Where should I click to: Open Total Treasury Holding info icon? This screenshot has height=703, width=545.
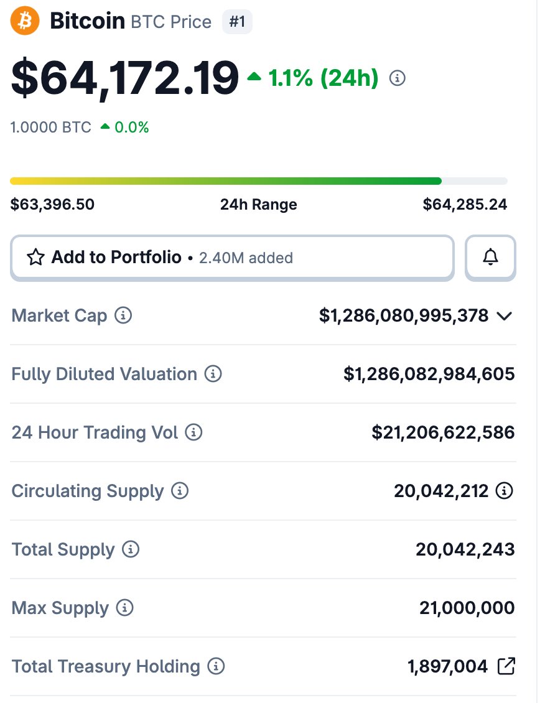pyautogui.click(x=216, y=666)
